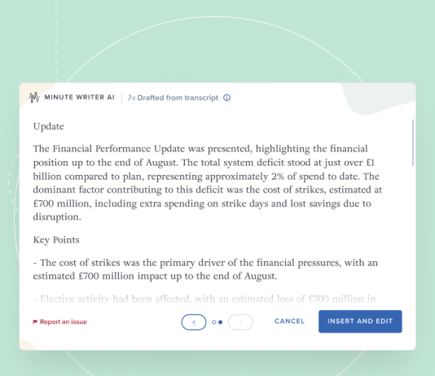Click the red flag icon
Screen dimensions: 435x376
35,322
